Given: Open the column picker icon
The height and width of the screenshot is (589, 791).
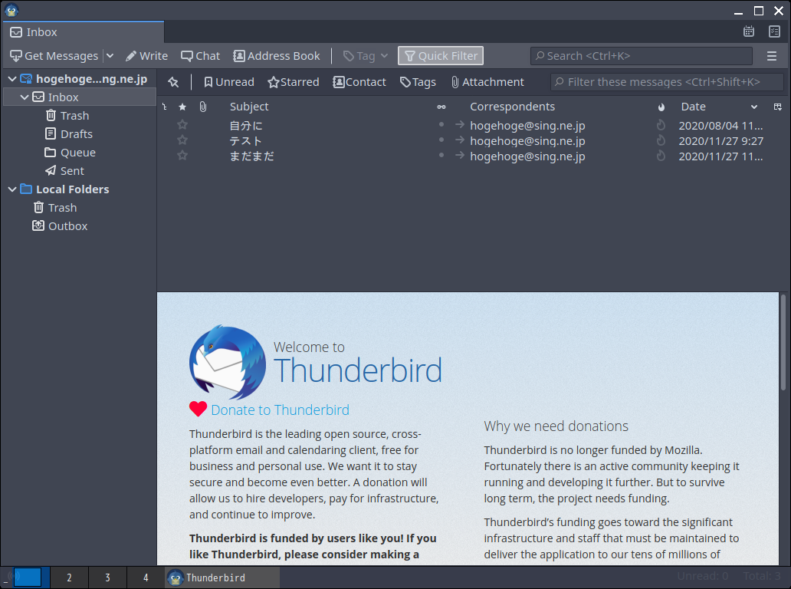Looking at the screenshot, I should 777,107.
